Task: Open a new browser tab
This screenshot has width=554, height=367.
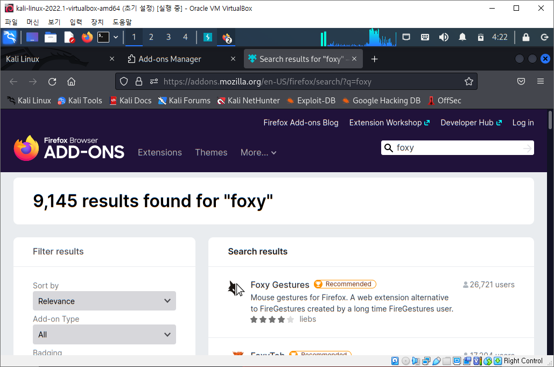Action: coord(375,59)
